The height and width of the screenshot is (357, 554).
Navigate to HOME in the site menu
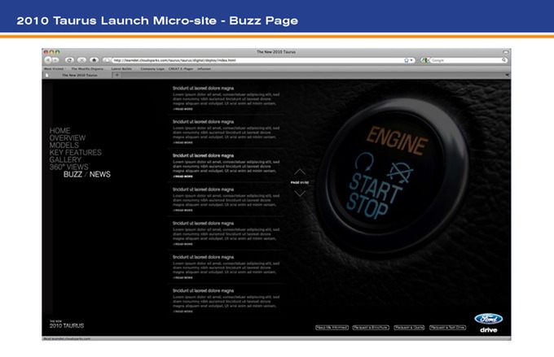coord(59,131)
